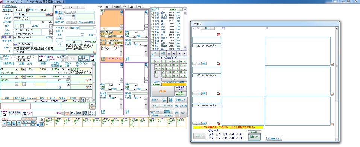Open the product code 12 dropdown
This screenshot has height=147, width=360.
click(17, 77)
